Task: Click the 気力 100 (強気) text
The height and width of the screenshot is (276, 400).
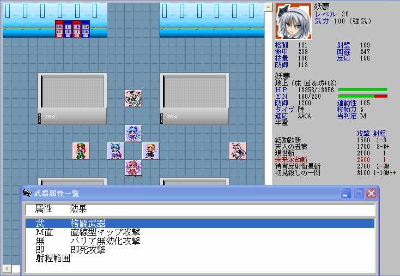Action: pyautogui.click(x=343, y=21)
